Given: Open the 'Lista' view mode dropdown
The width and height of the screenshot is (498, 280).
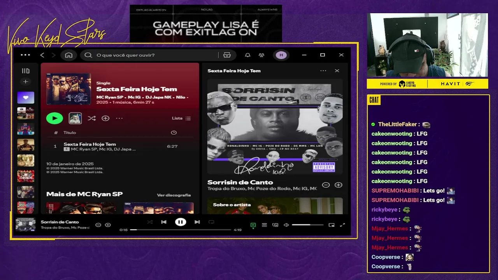Looking at the screenshot, I should (181, 118).
